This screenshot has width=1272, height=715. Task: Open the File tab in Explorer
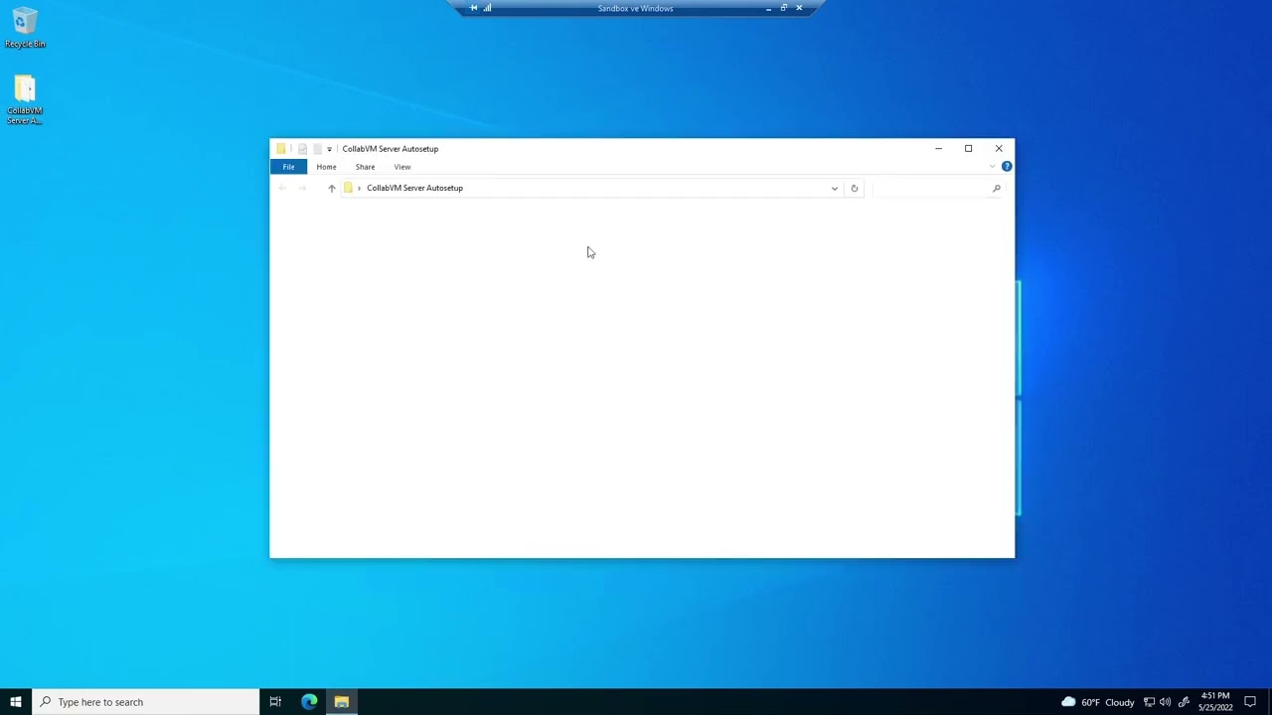(x=288, y=167)
